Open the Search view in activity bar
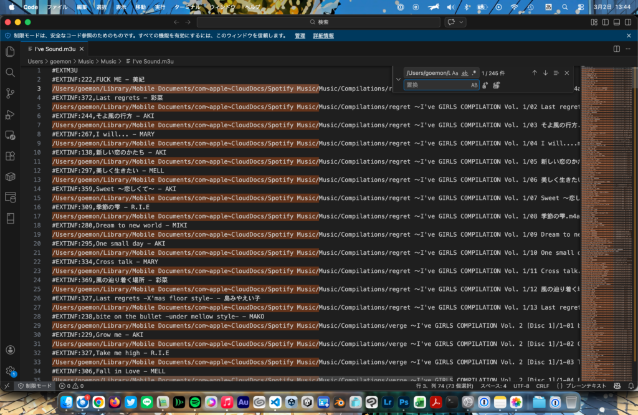The image size is (638, 415). (10, 73)
